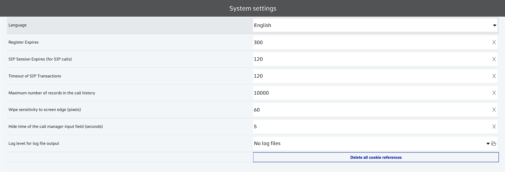The width and height of the screenshot is (505, 172).
Task: Expand the log level dropdown arrow
Action: pyautogui.click(x=488, y=143)
